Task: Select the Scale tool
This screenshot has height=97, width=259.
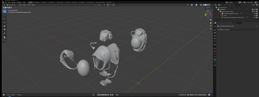Action: point(5,26)
